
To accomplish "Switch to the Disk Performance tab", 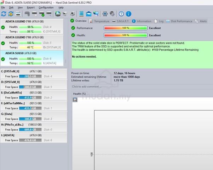I will 179,21.
